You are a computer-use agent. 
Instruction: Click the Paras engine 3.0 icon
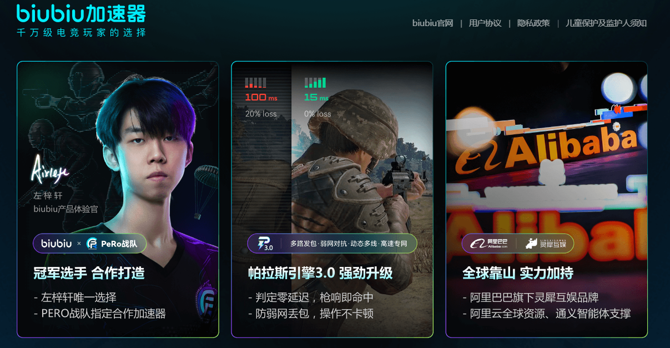265,244
